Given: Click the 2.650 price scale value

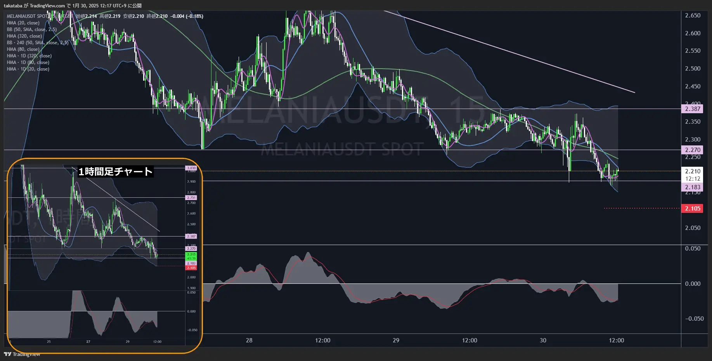Looking at the screenshot, I should click(693, 16).
